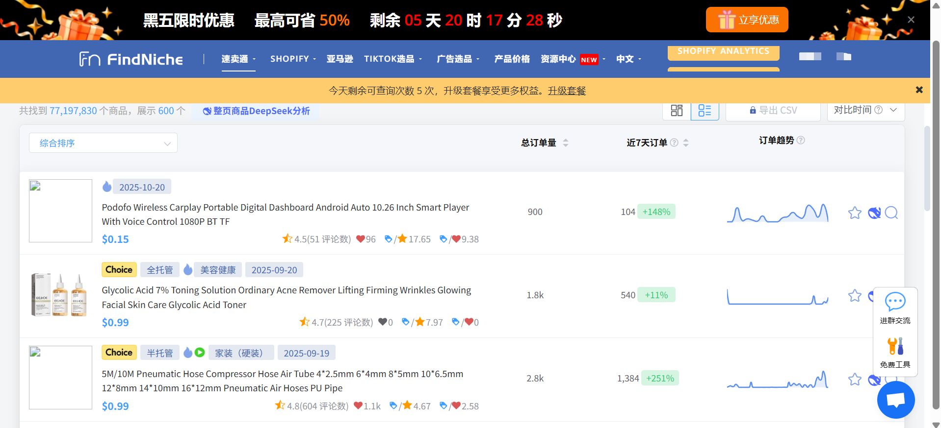The height and width of the screenshot is (428, 941).
Task: Sort by total orders column
Action: tap(545, 143)
